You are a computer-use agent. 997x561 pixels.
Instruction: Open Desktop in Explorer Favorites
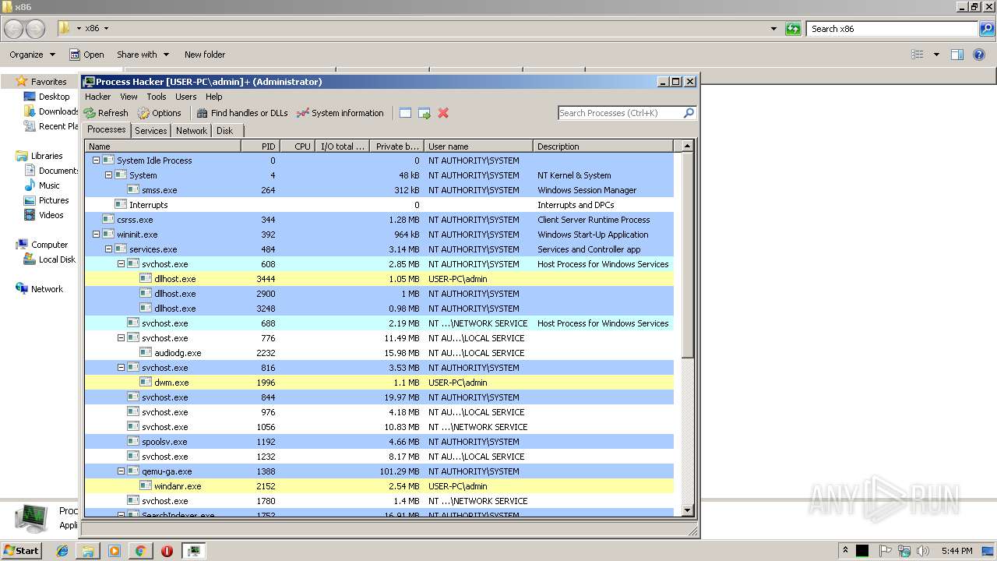coord(47,97)
